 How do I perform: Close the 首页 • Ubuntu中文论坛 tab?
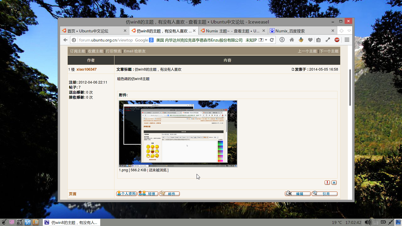tap(125, 31)
